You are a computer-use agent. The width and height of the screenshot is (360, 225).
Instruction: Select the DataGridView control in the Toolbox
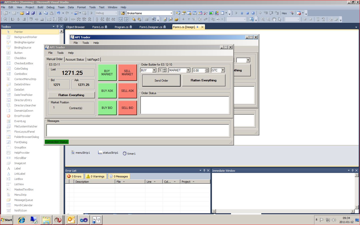[x=22, y=84]
